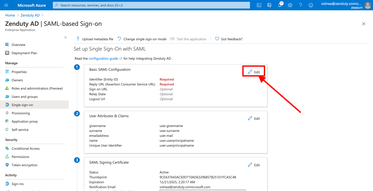Click the Properties sidebar icon
The image size is (373, 191).
pyautogui.click(x=7, y=72)
